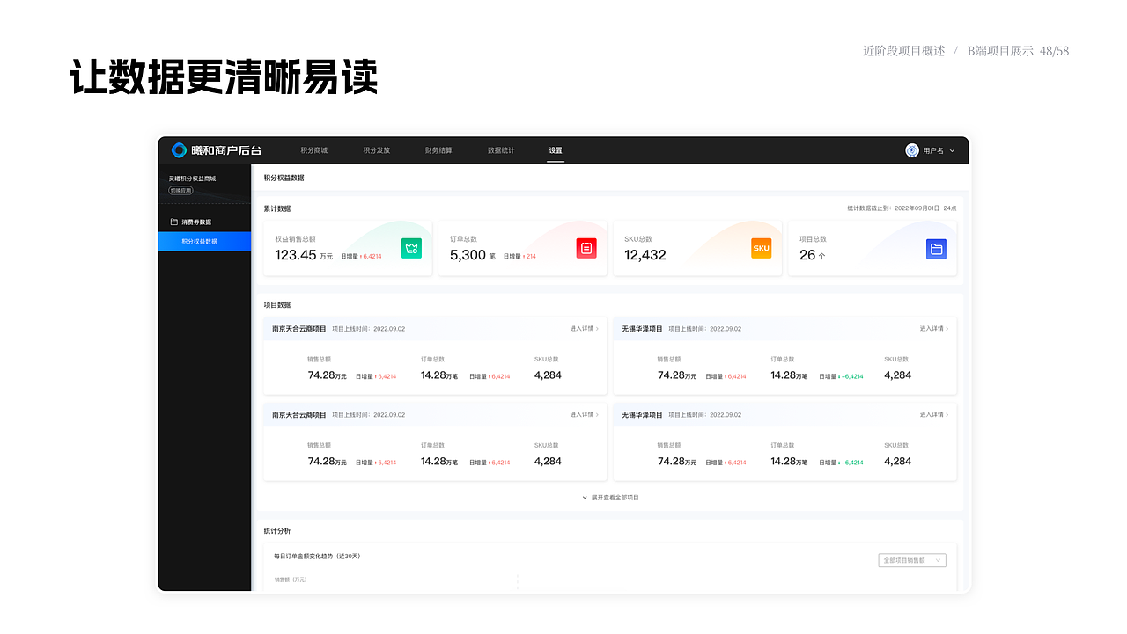
Task: Click the red order icon on 订单总数 card
Action: [x=586, y=247]
